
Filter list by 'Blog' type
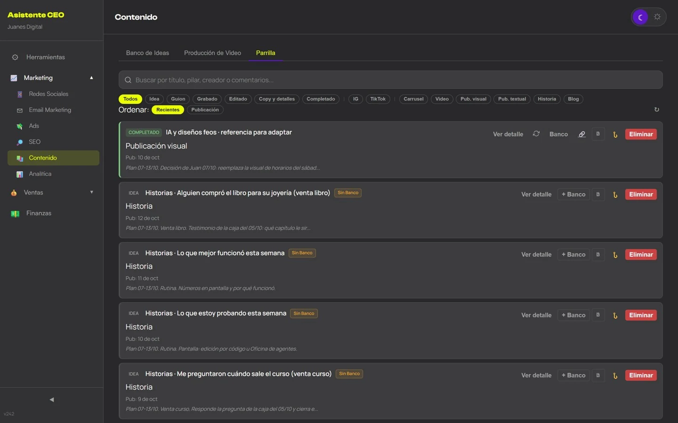(x=573, y=99)
